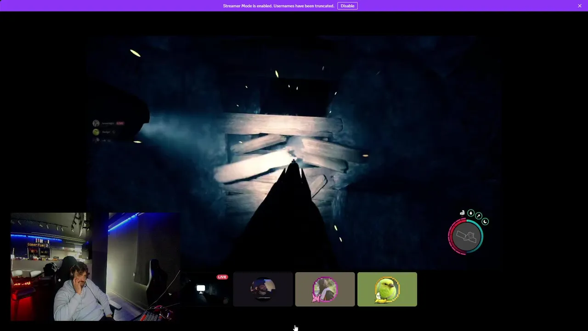Click the monitor screen-share icon on stream tile
588x331 pixels.
[x=201, y=289]
